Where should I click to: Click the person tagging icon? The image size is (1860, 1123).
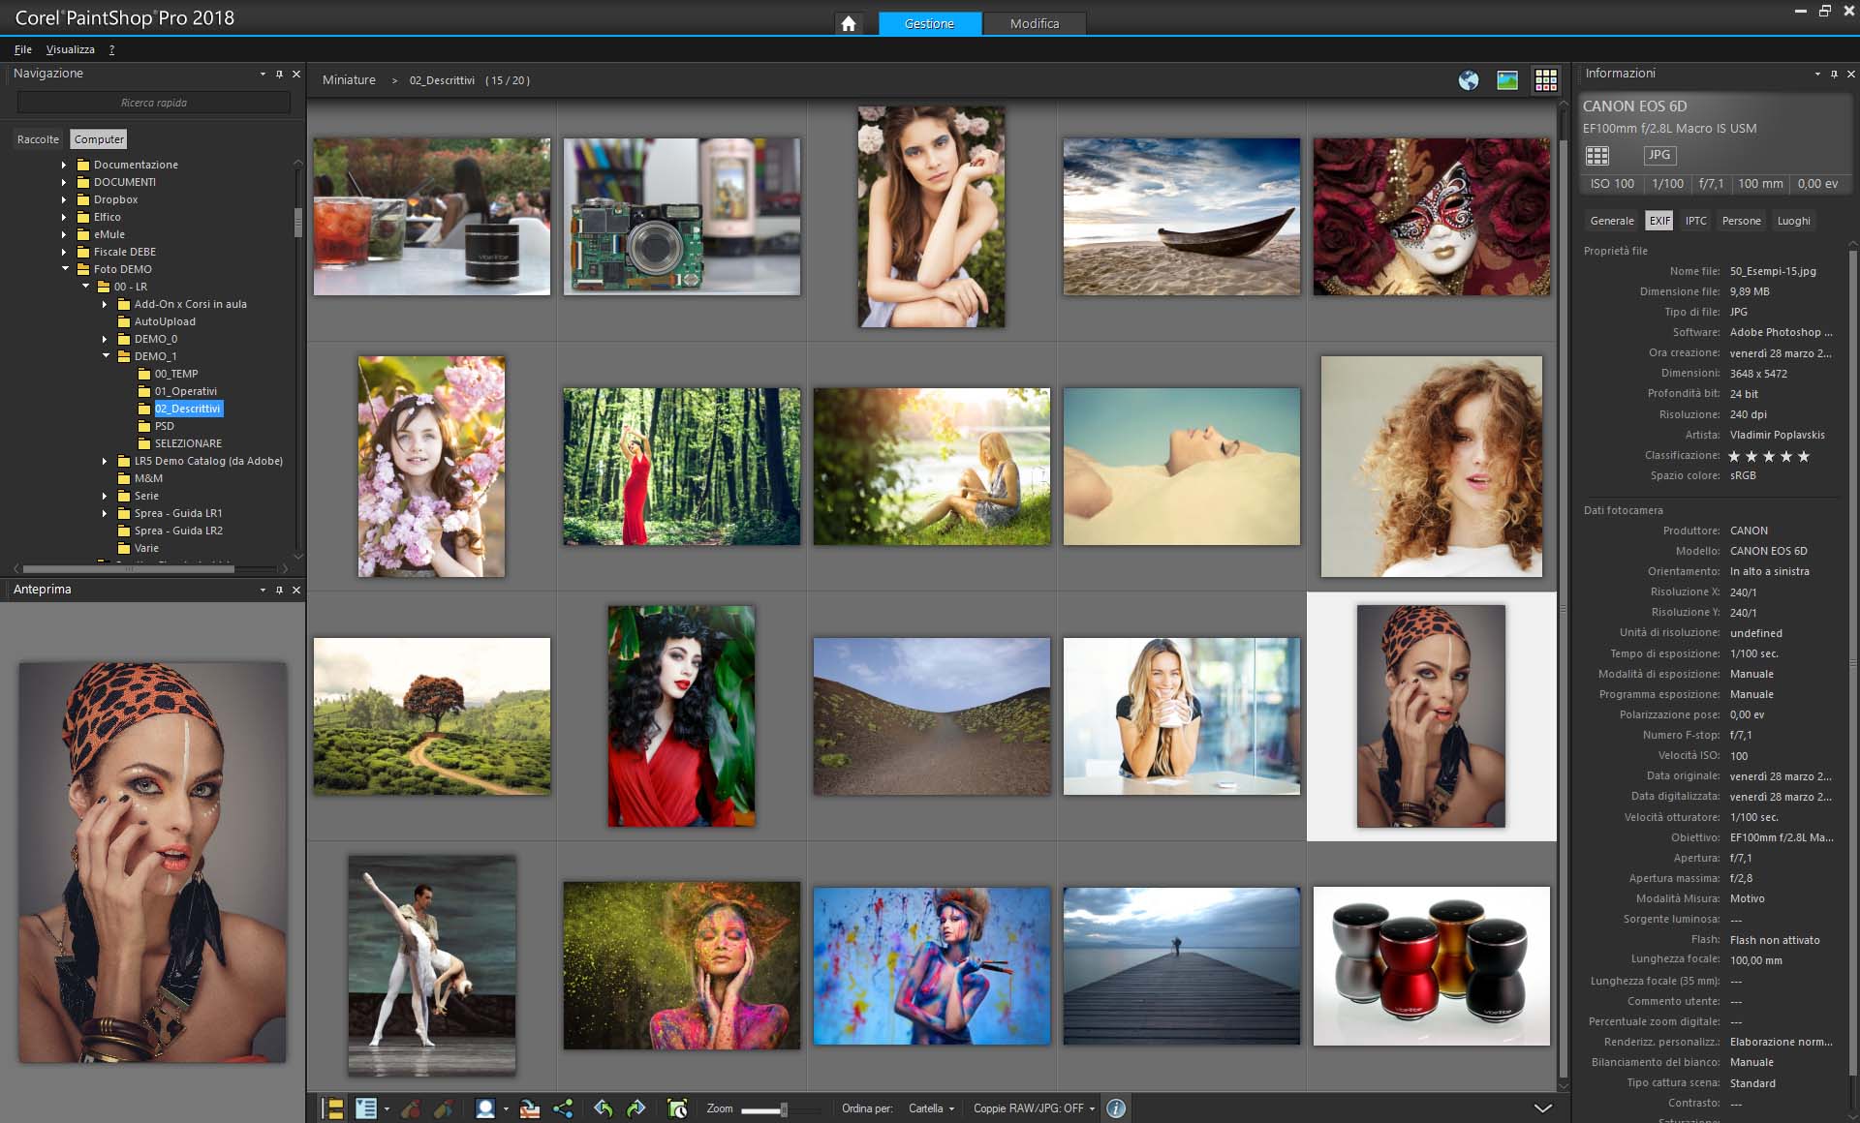coord(485,1108)
